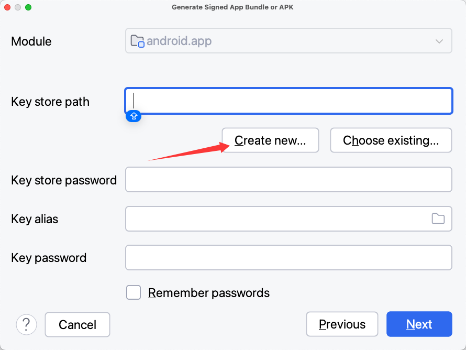Image resolution: width=466 pixels, height=350 pixels.
Task: Click the Key store path label
Action: click(50, 102)
